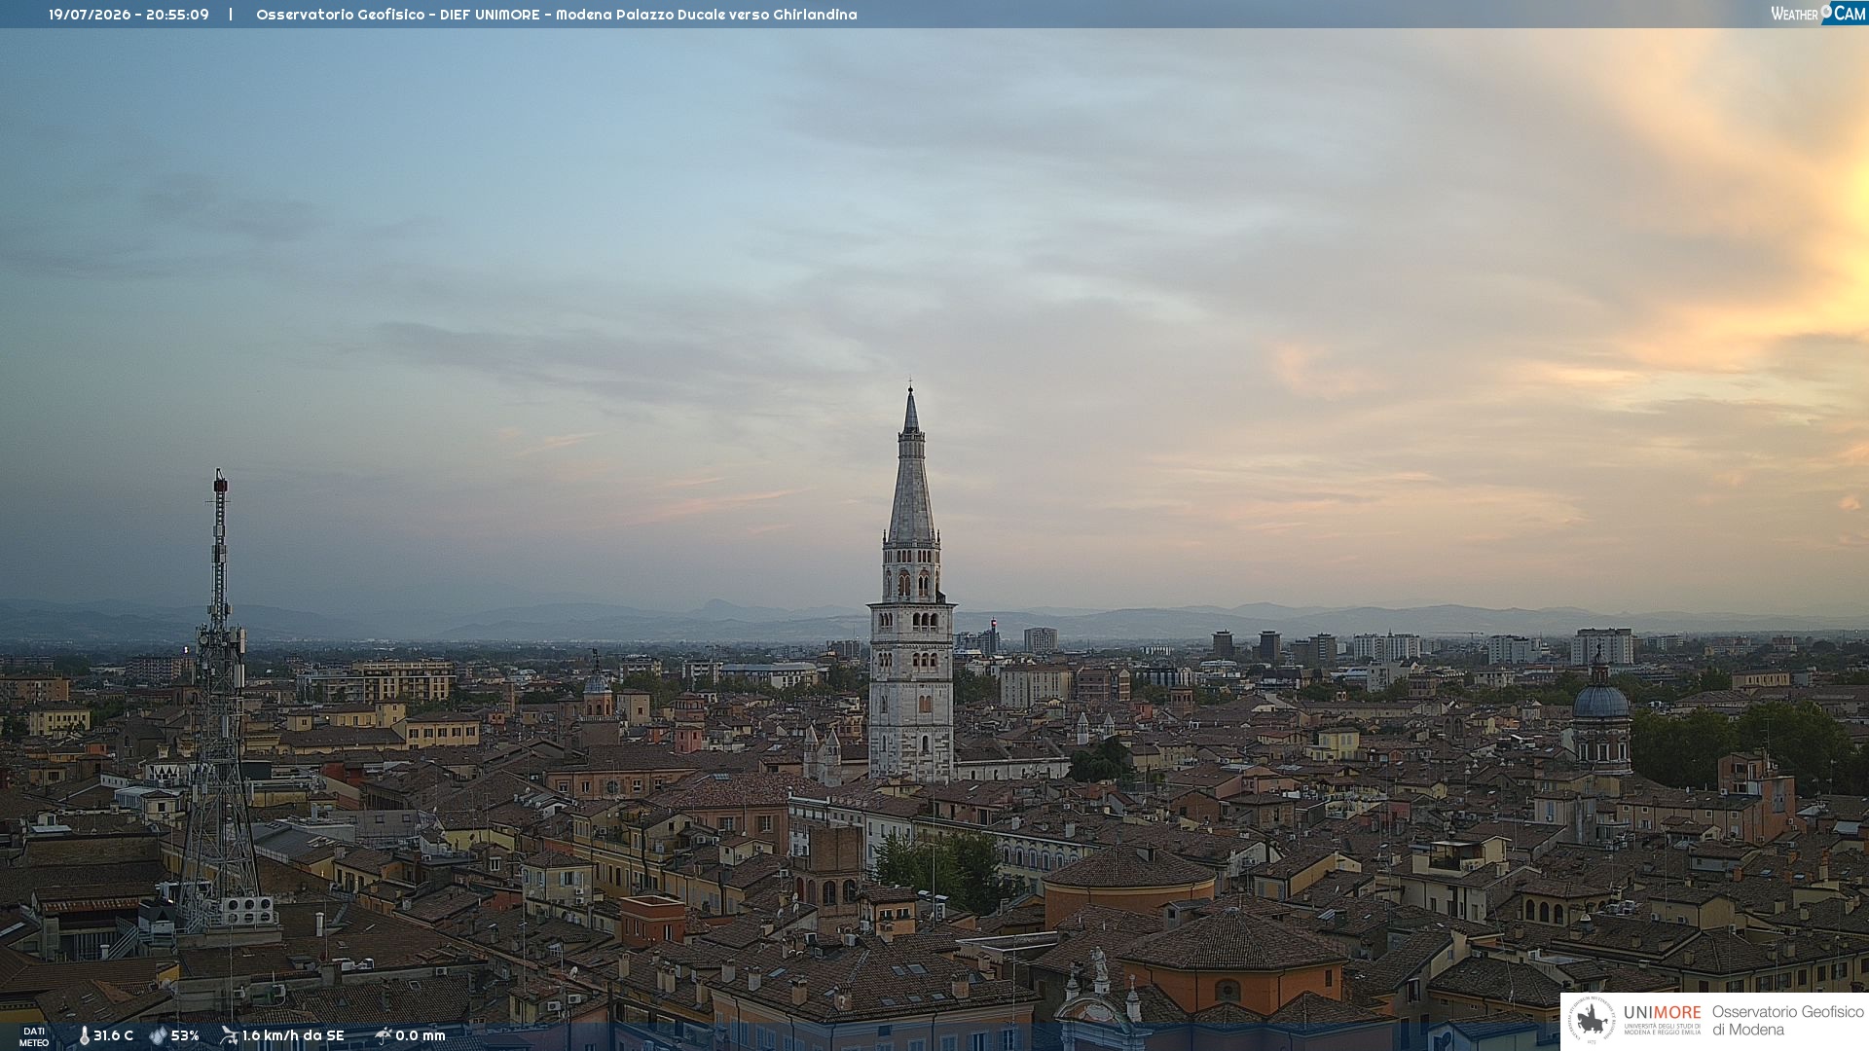Viewport: 1869px width, 1051px height.
Task: Click the Osservatorio Geofisico DIEF UNIMORE title
Action: pos(557,15)
